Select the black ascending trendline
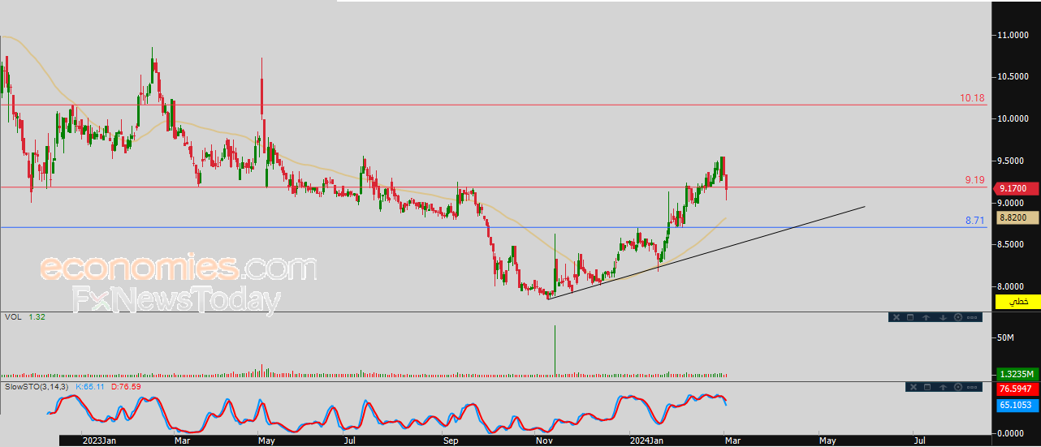The image size is (1041, 447). coord(706,252)
